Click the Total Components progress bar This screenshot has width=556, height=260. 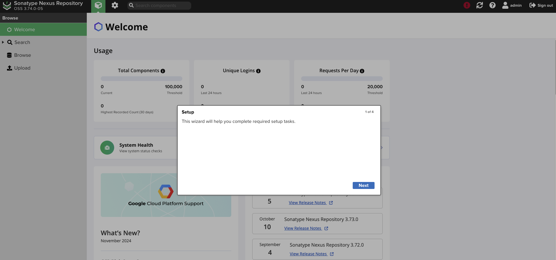coord(142,79)
